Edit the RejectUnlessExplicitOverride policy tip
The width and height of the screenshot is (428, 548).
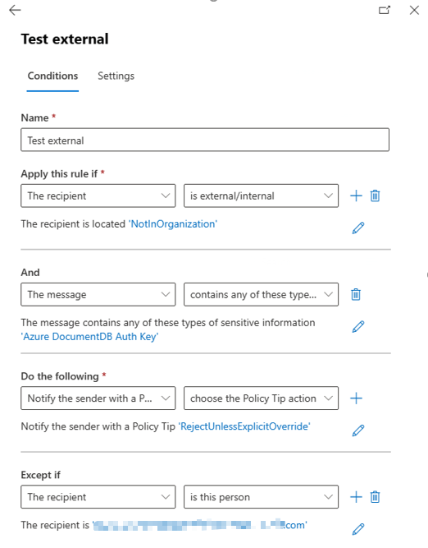pyautogui.click(x=358, y=431)
